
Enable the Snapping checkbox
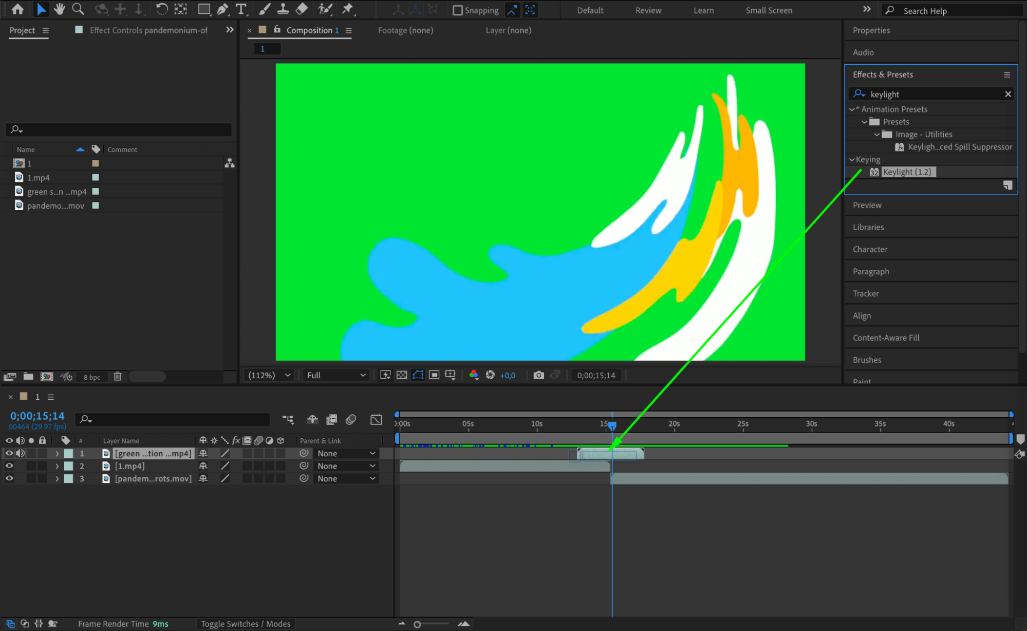(457, 10)
